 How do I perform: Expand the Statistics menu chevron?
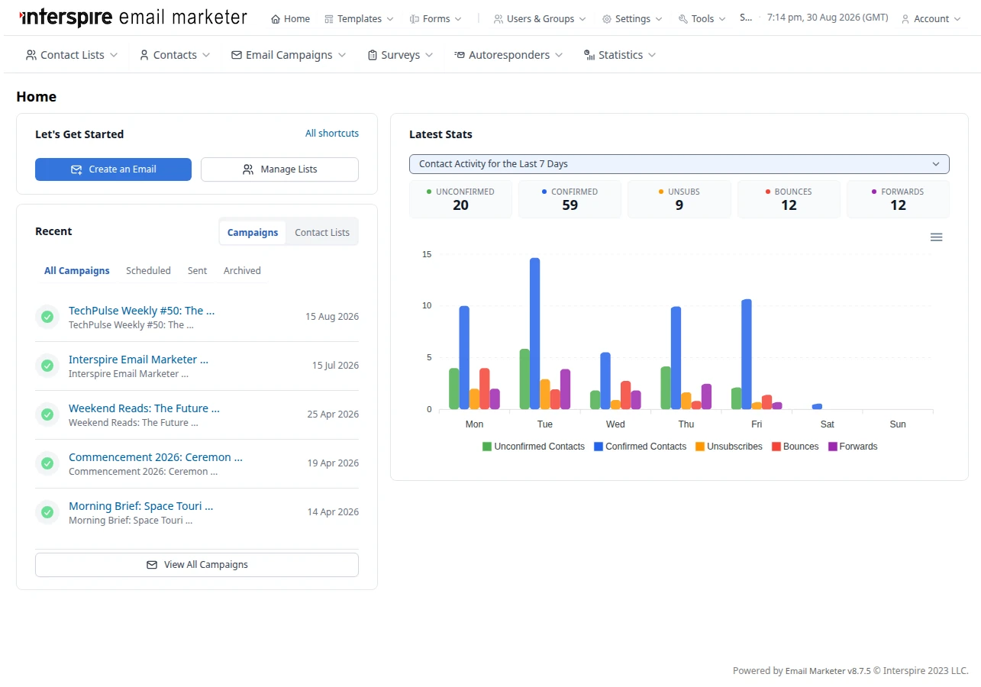[x=651, y=55]
